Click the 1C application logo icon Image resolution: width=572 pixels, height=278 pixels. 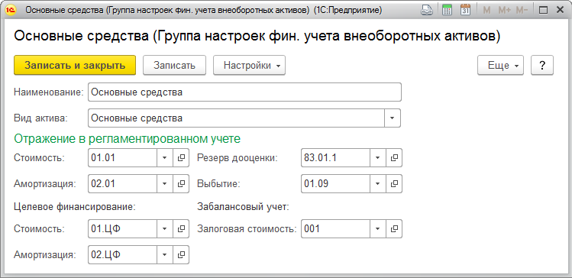pyautogui.click(x=10, y=10)
